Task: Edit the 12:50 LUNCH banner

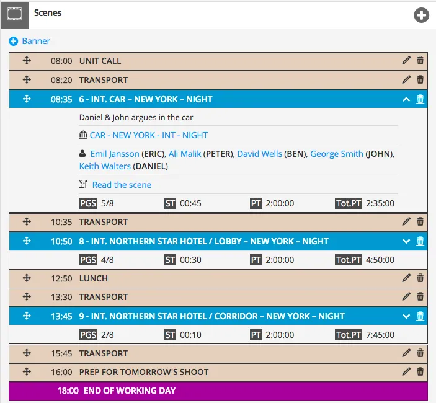Action: (x=406, y=278)
